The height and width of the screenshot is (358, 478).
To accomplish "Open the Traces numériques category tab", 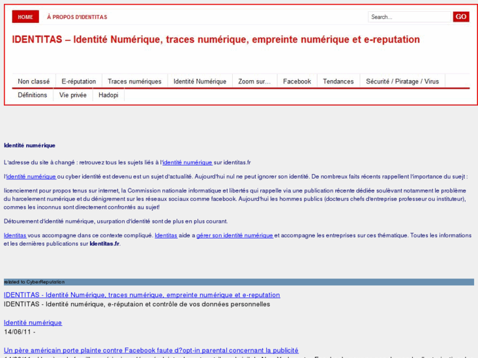I will click(x=134, y=81).
